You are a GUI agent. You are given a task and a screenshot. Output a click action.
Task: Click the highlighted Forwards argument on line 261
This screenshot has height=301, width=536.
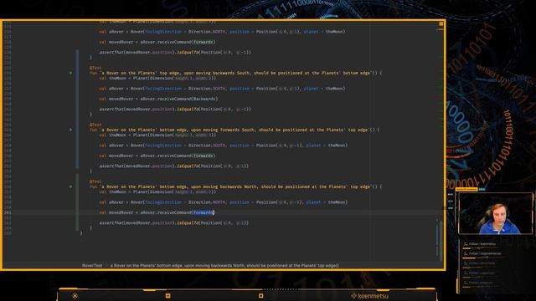point(204,212)
